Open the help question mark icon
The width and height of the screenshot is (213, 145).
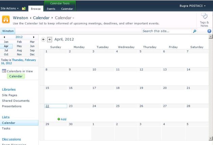209,31
